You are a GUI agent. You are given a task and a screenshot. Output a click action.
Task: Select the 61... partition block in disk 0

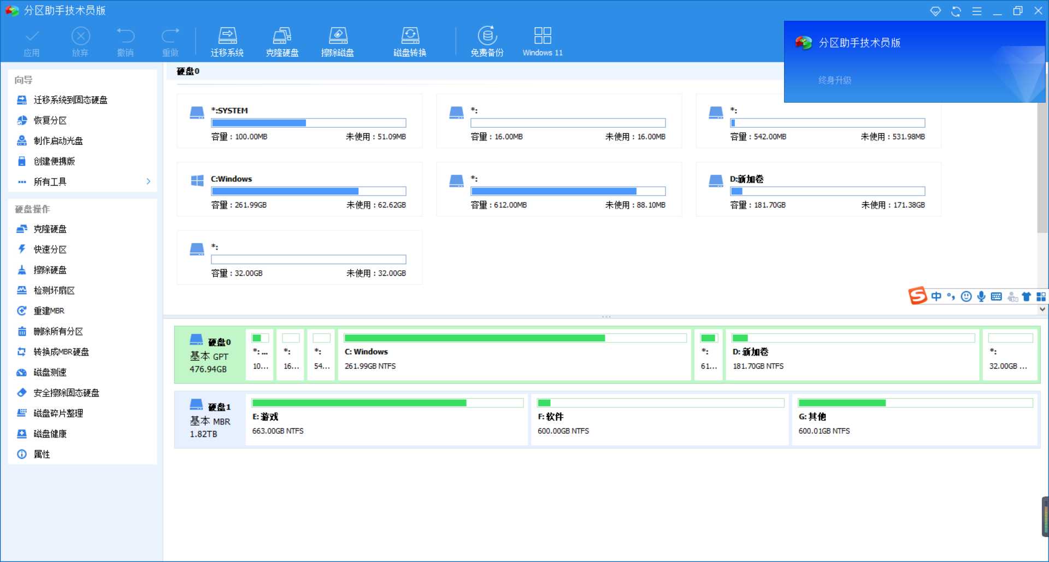709,354
